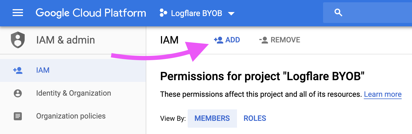Click the Google Cloud Platform logo text

point(91,13)
